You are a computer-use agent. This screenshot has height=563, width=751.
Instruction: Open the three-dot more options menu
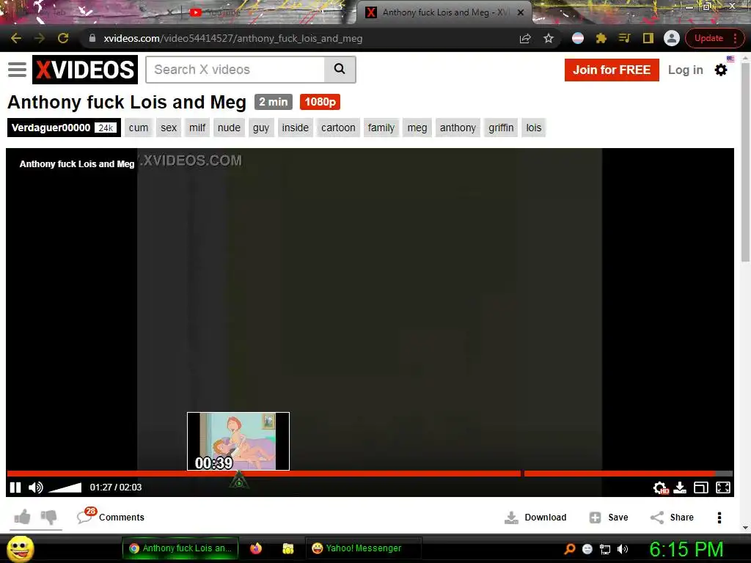click(x=719, y=518)
